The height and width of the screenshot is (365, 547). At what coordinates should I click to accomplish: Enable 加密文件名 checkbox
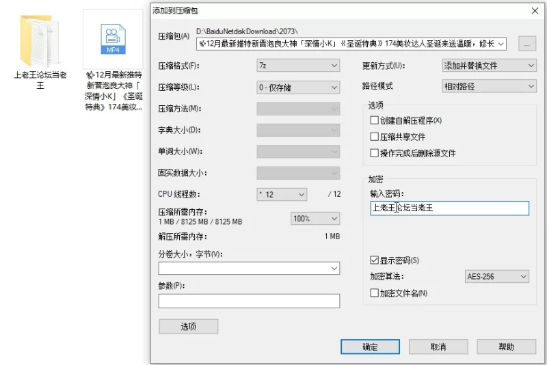point(374,293)
